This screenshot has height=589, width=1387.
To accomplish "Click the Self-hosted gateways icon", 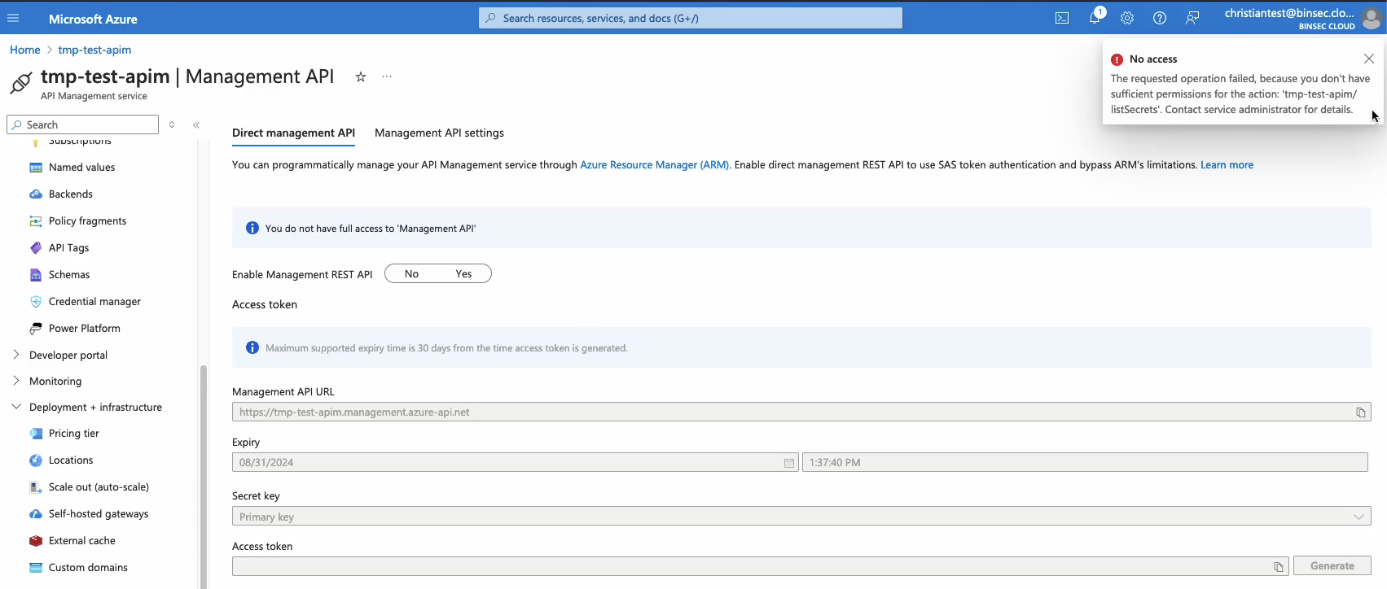I will (36, 514).
